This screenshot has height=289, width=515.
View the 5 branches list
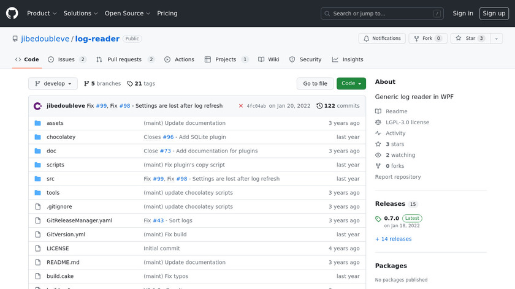102,84
